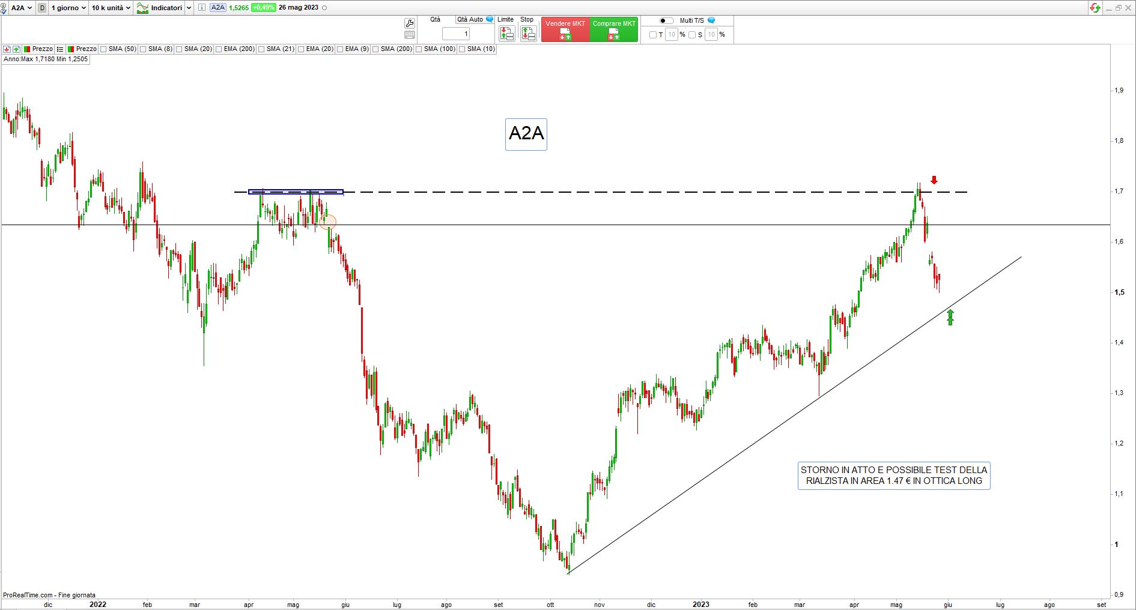This screenshot has height=610, width=1136.
Task: Click the info icon beside Indicatori
Action: pyautogui.click(x=201, y=8)
